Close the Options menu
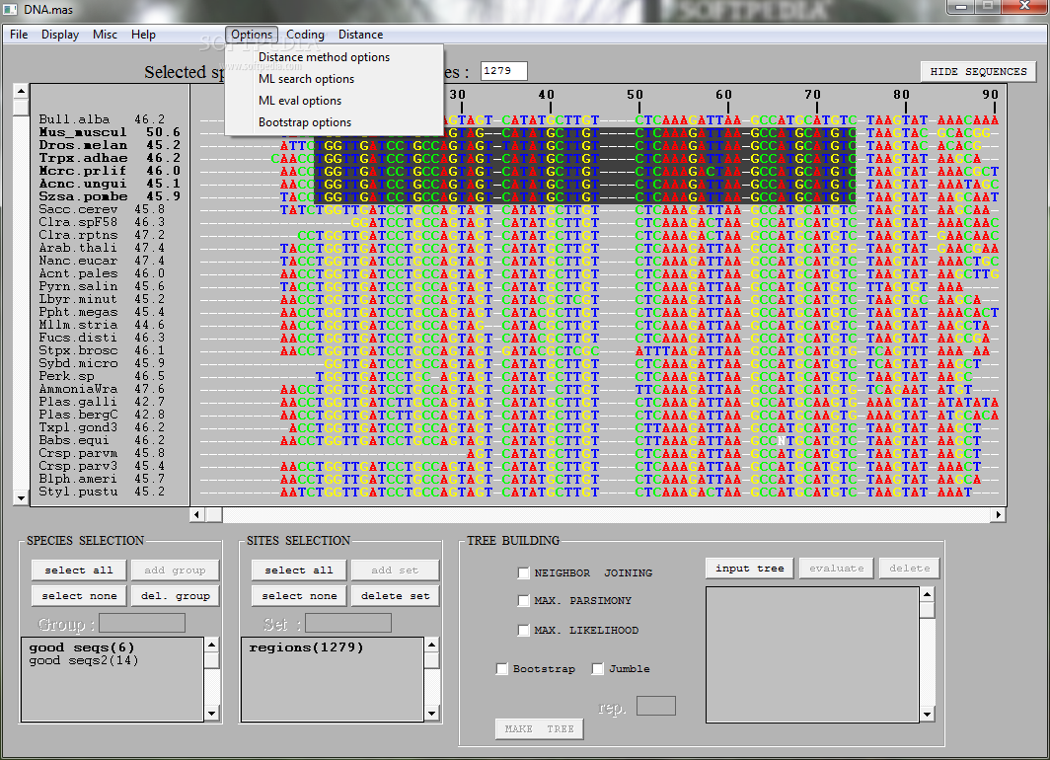The image size is (1050, 760). (x=252, y=35)
